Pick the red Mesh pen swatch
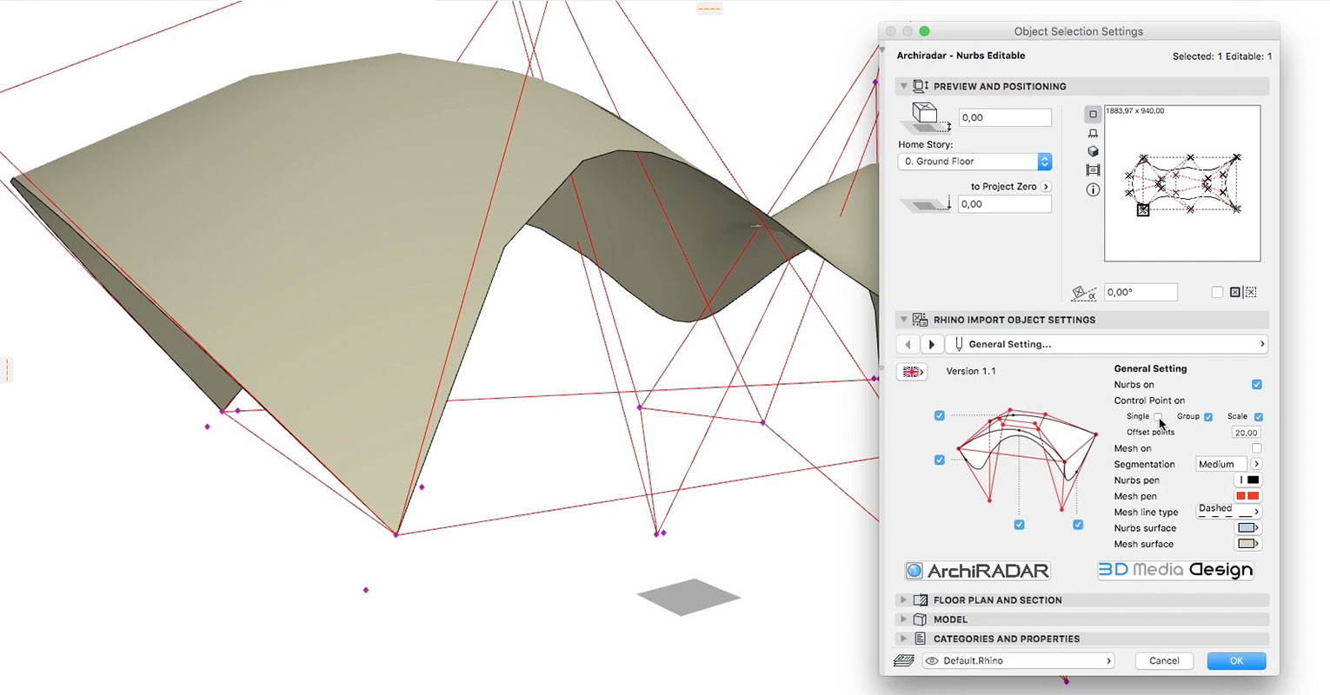 [x=1248, y=496]
